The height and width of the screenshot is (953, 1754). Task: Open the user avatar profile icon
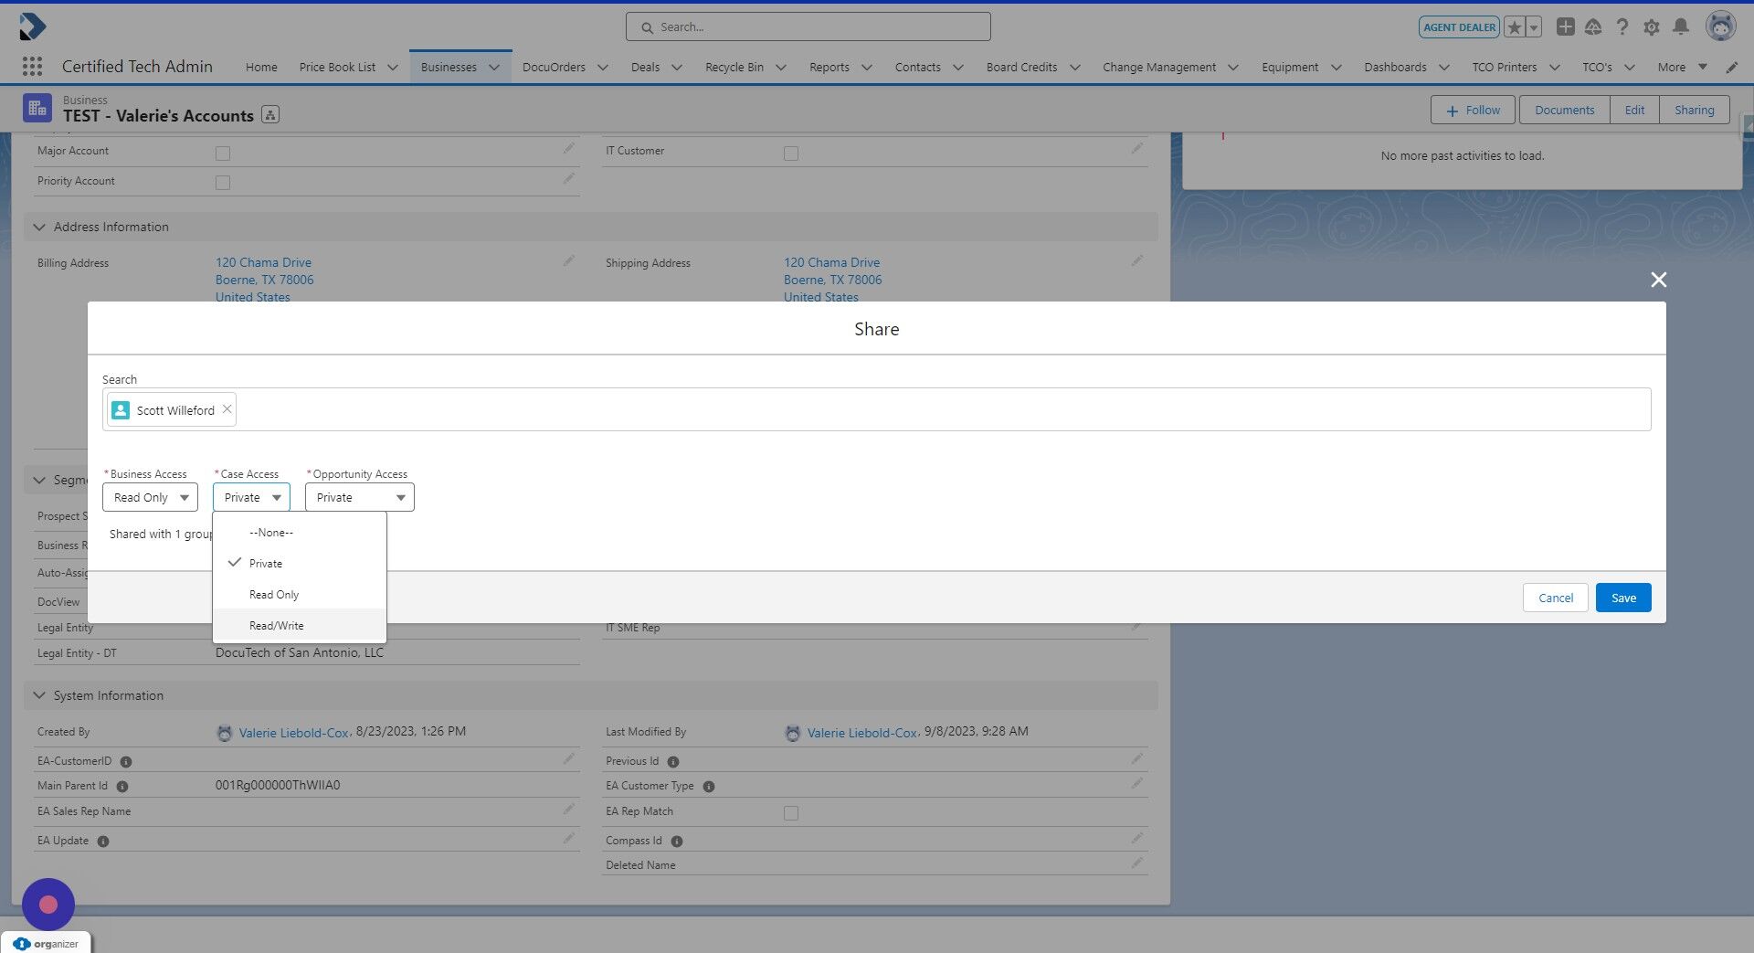[1721, 26]
